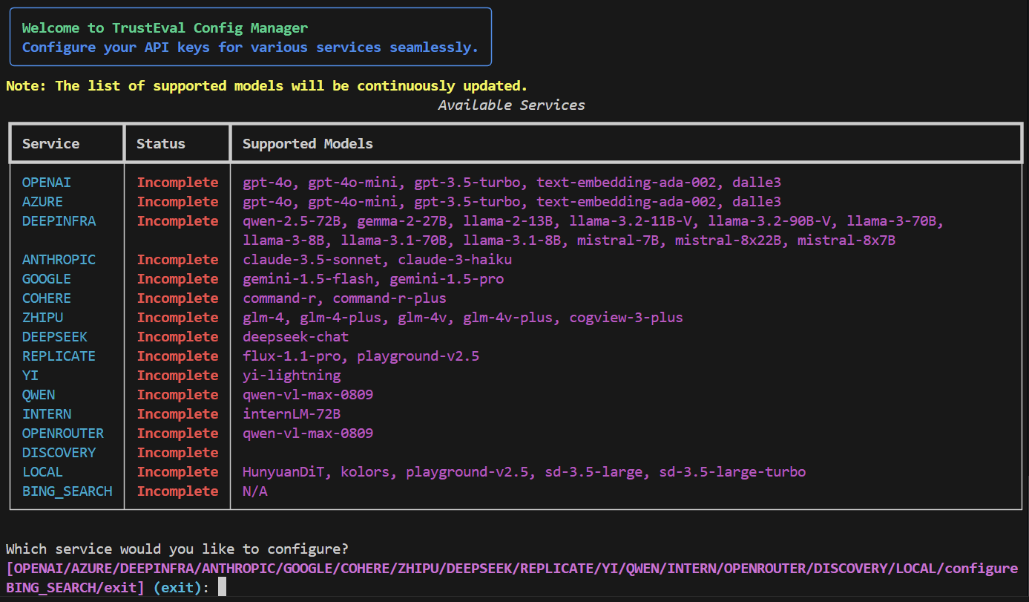Click GOOGLE in the table's Service column
Screen dimensions: 1029x602
47,279
